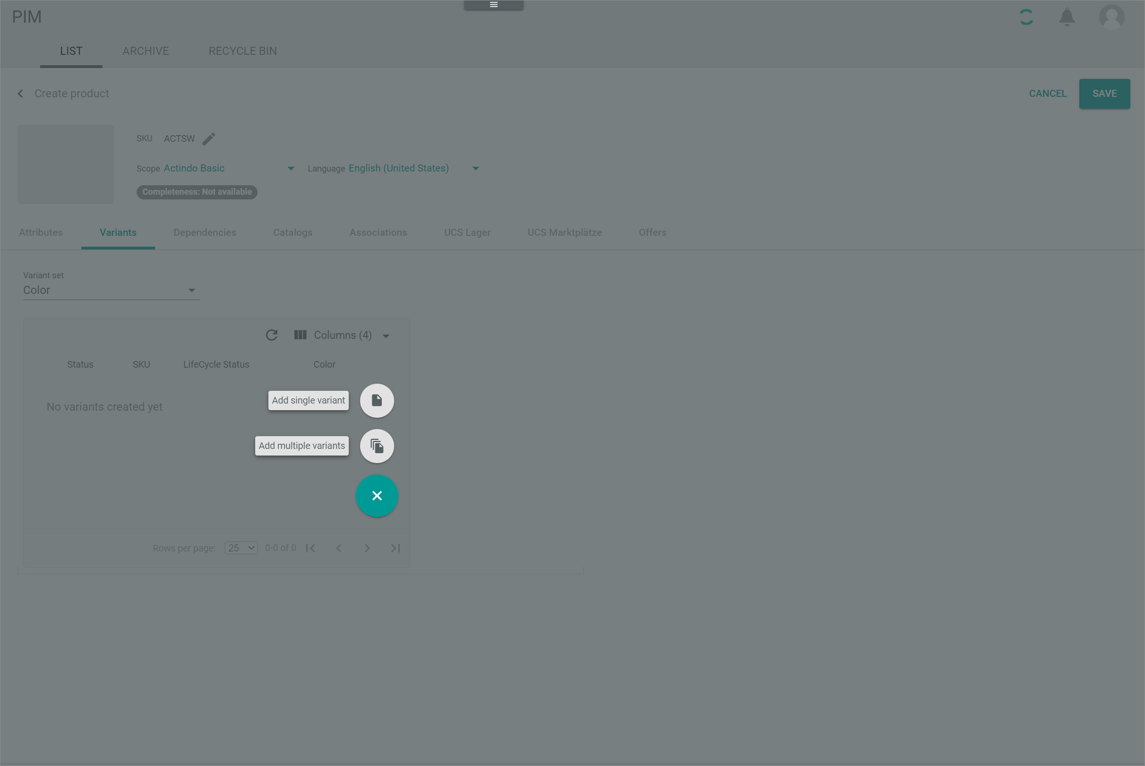Click the CANCEL button
The width and height of the screenshot is (1145, 766).
click(x=1048, y=93)
